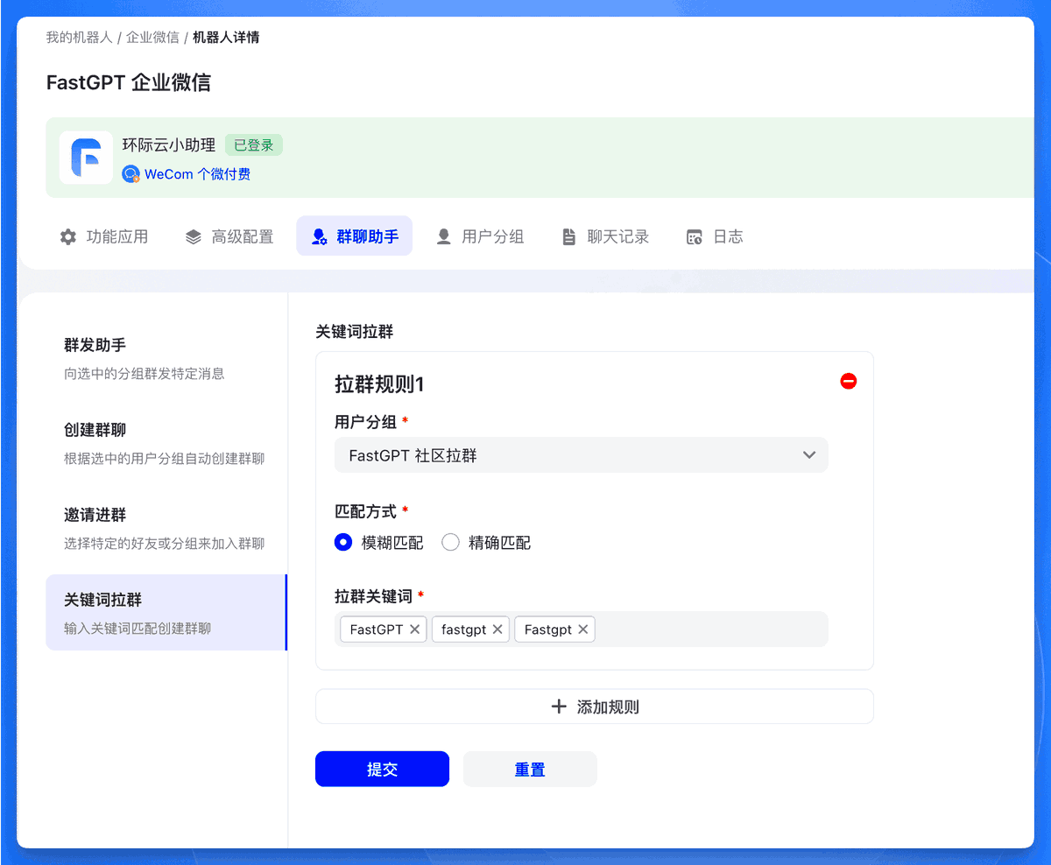Click the 环际云小助理 robot name

coord(169,145)
